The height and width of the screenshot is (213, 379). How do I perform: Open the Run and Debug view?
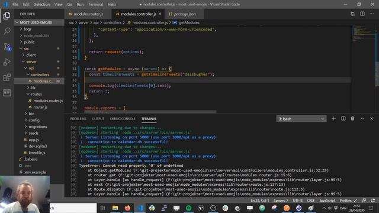(7, 62)
